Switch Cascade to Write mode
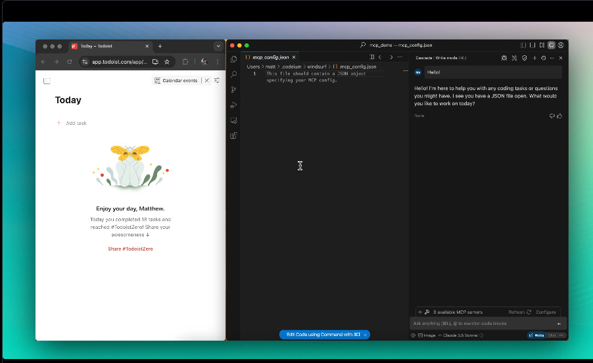 click(536, 335)
